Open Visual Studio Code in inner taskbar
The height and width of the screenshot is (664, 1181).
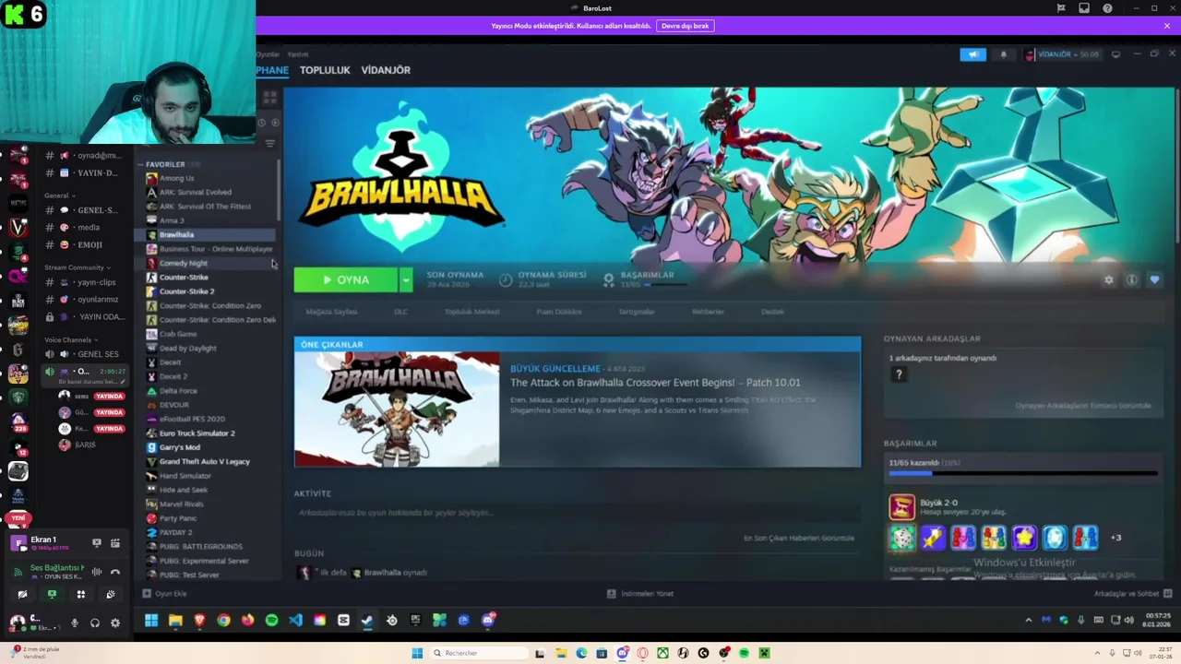tap(295, 621)
